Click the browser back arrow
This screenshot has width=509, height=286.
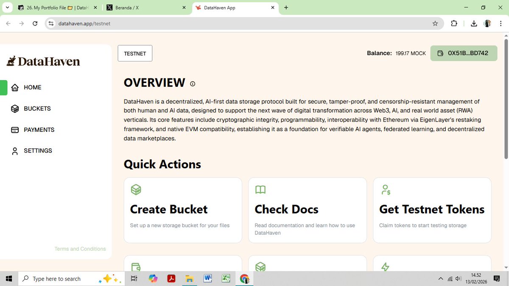click(x=8, y=24)
